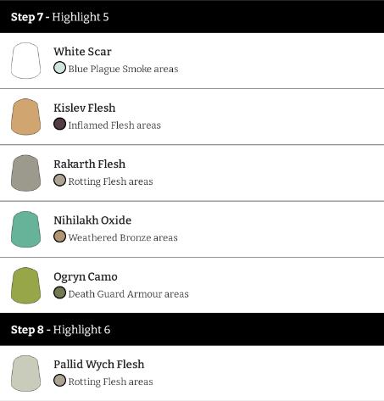The image size is (384, 401).
Task: Select the Ogryn Camo paint pot icon
Action: pyautogui.click(x=25, y=286)
